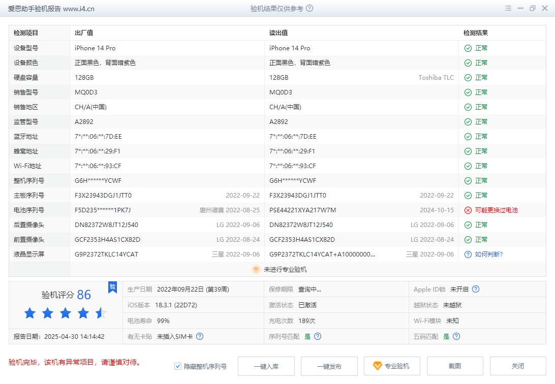This screenshot has width=555, height=384.
Task: Click the 未进行专业验机 notice text
Action: (x=285, y=270)
